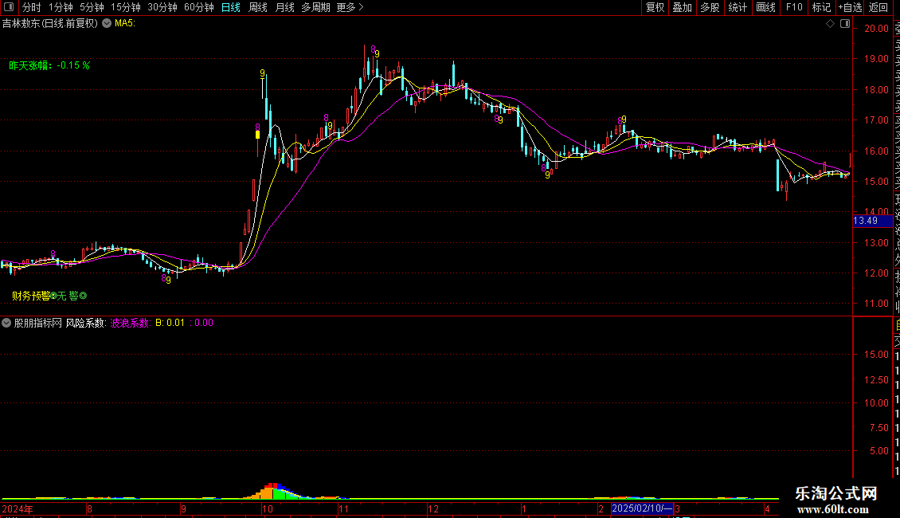This screenshot has height=518, width=900.
Task: Select the 15分钟 period
Action: point(126,7)
